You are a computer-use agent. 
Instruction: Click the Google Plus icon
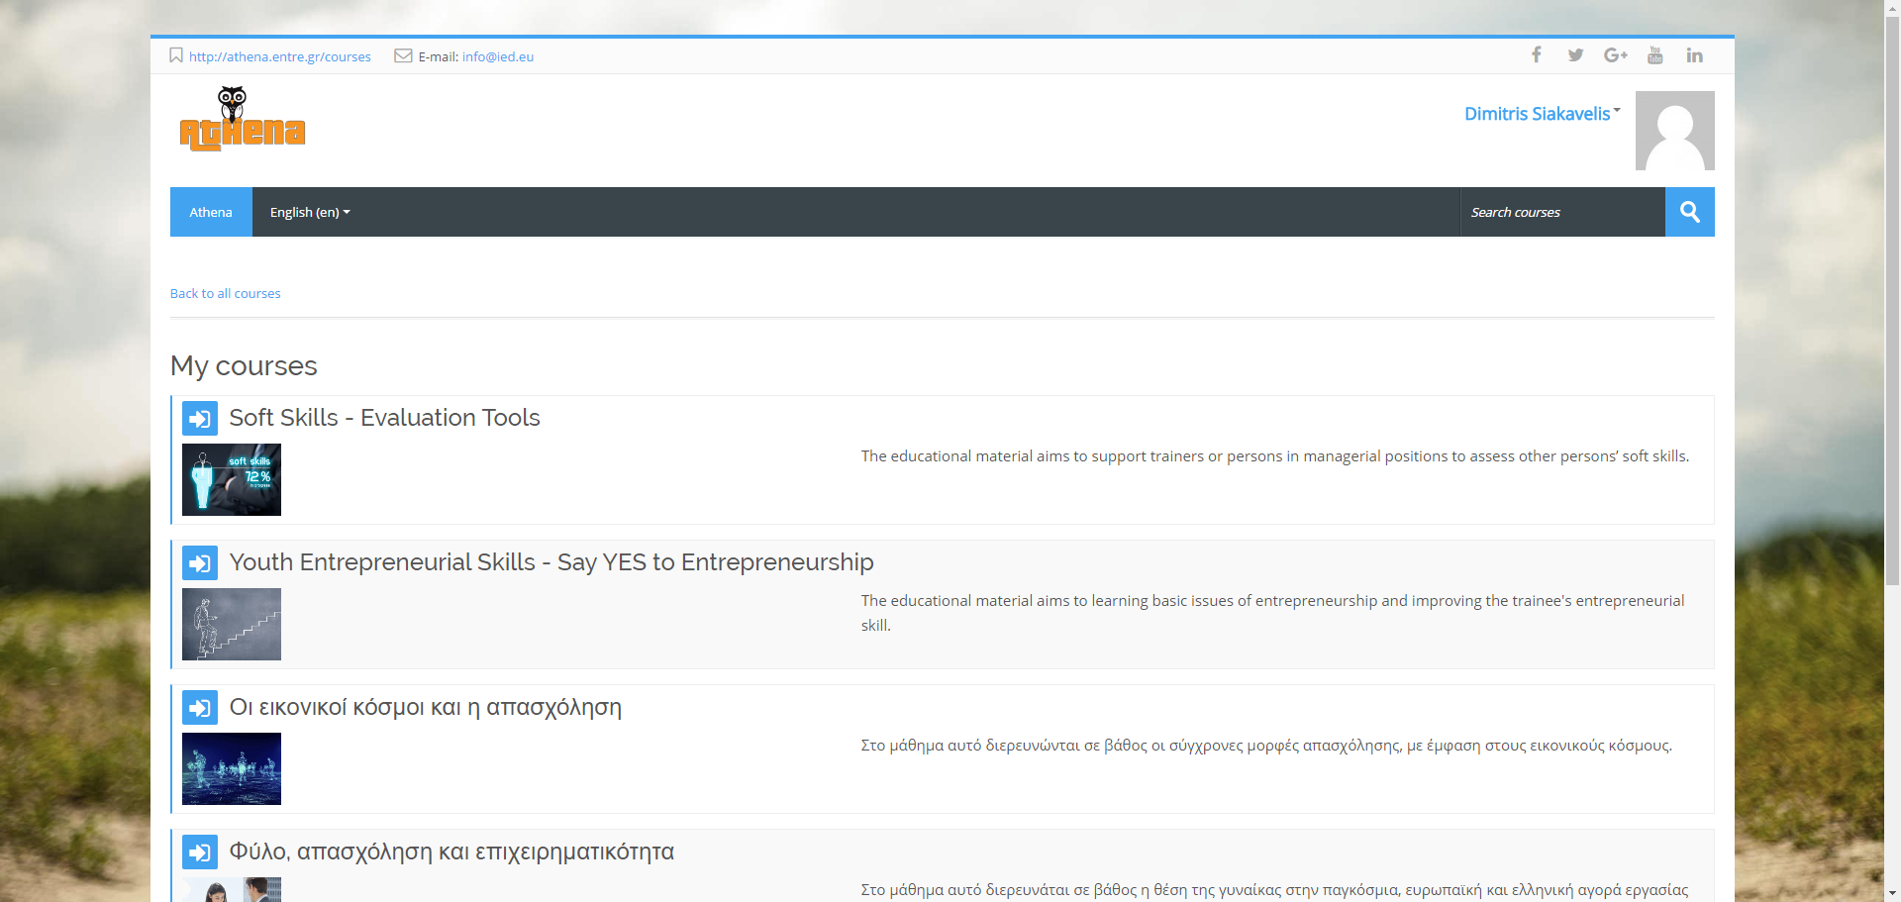pos(1615,55)
